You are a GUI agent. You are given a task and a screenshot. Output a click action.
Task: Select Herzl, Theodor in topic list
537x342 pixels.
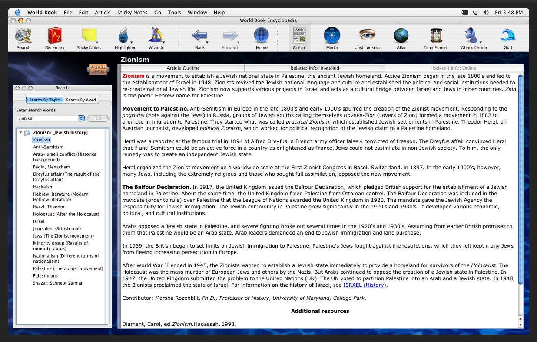[49, 207]
